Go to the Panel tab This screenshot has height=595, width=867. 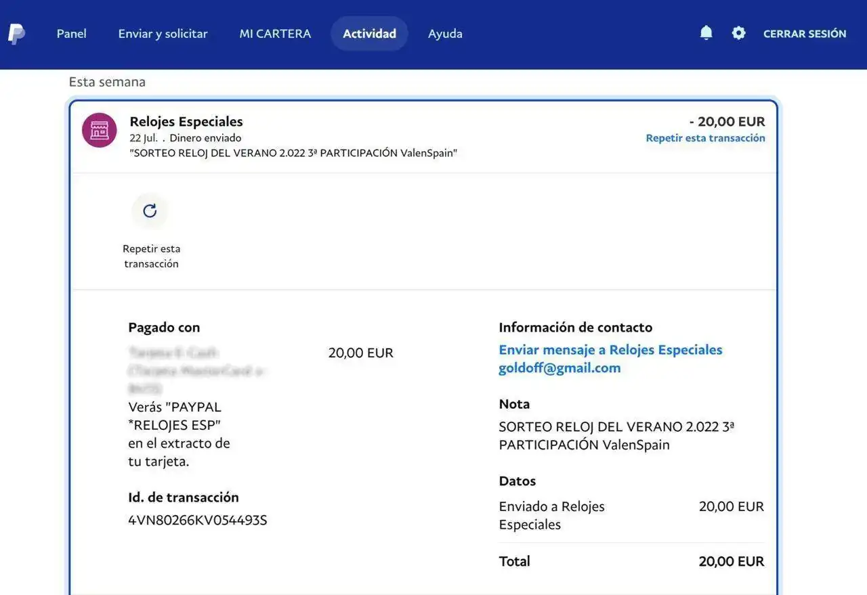click(x=71, y=33)
